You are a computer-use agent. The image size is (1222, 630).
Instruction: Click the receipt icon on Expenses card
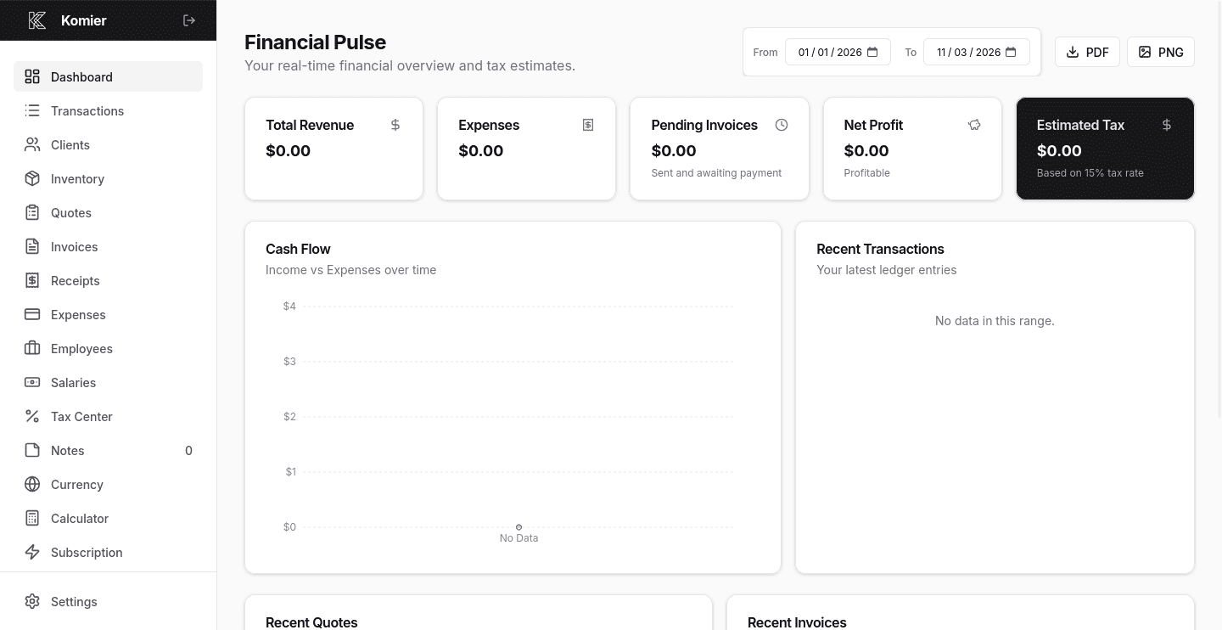coord(588,125)
